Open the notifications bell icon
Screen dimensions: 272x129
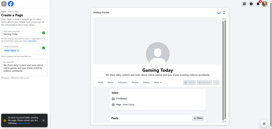[x=258, y=4]
